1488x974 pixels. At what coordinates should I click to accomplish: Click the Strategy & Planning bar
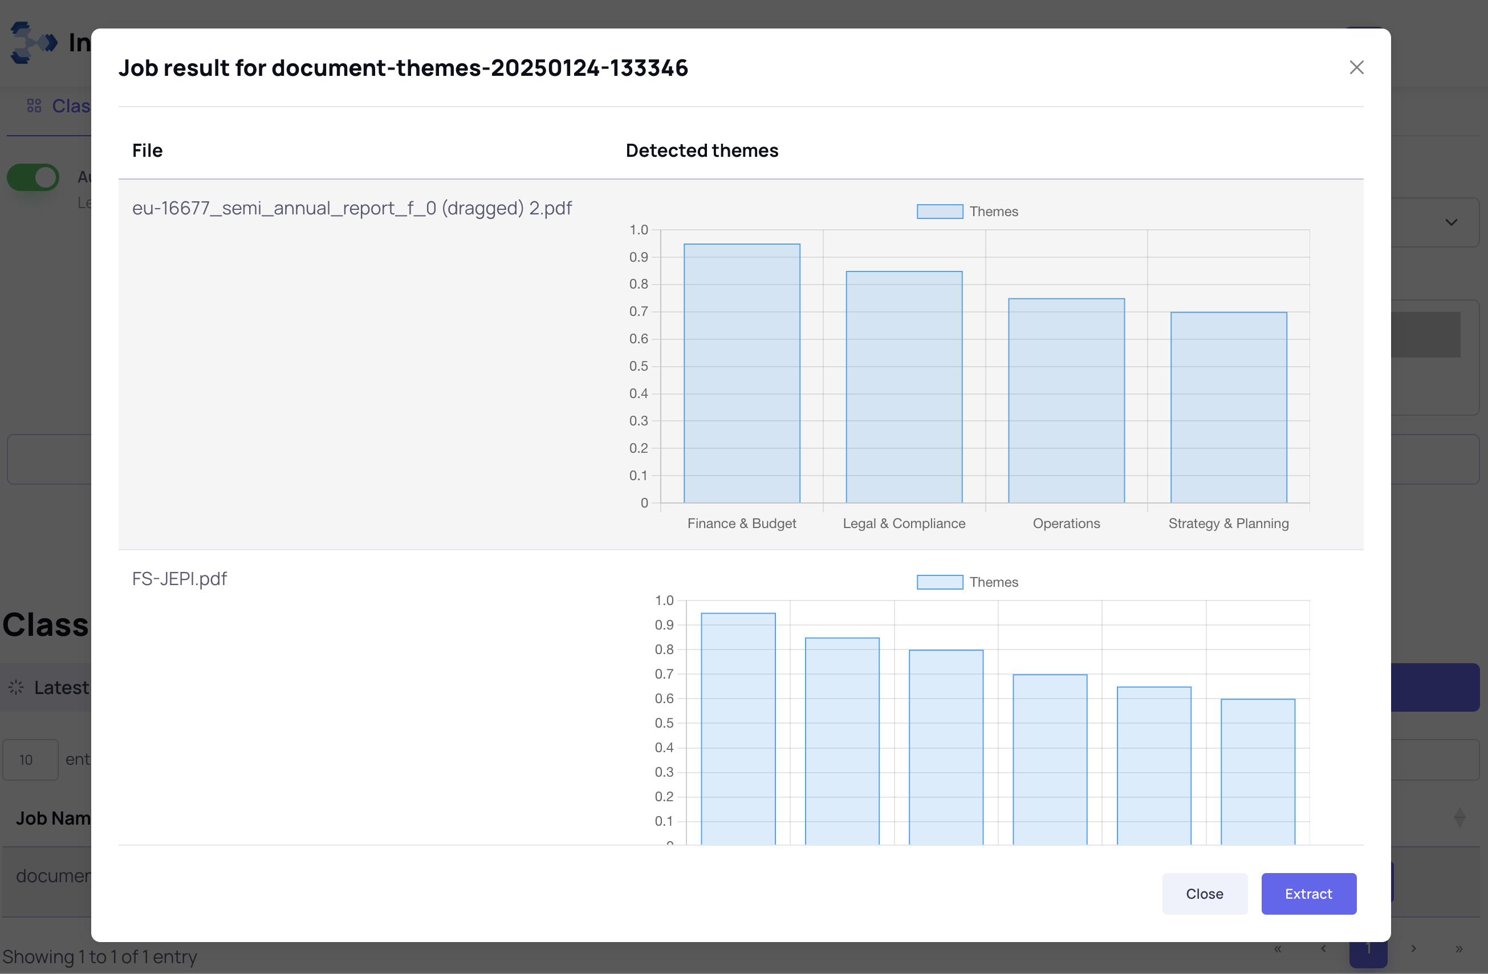(1228, 407)
